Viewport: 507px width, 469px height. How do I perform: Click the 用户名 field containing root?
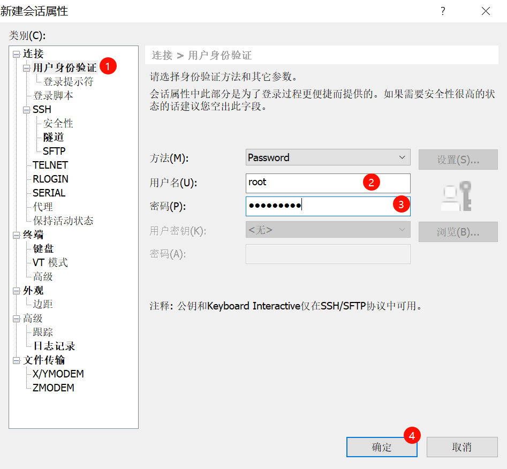tap(328, 183)
